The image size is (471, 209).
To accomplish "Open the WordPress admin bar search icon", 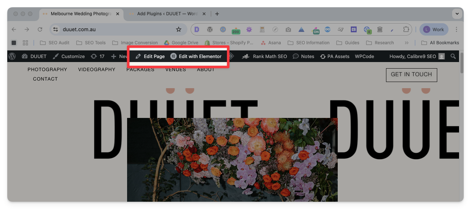I will [453, 56].
